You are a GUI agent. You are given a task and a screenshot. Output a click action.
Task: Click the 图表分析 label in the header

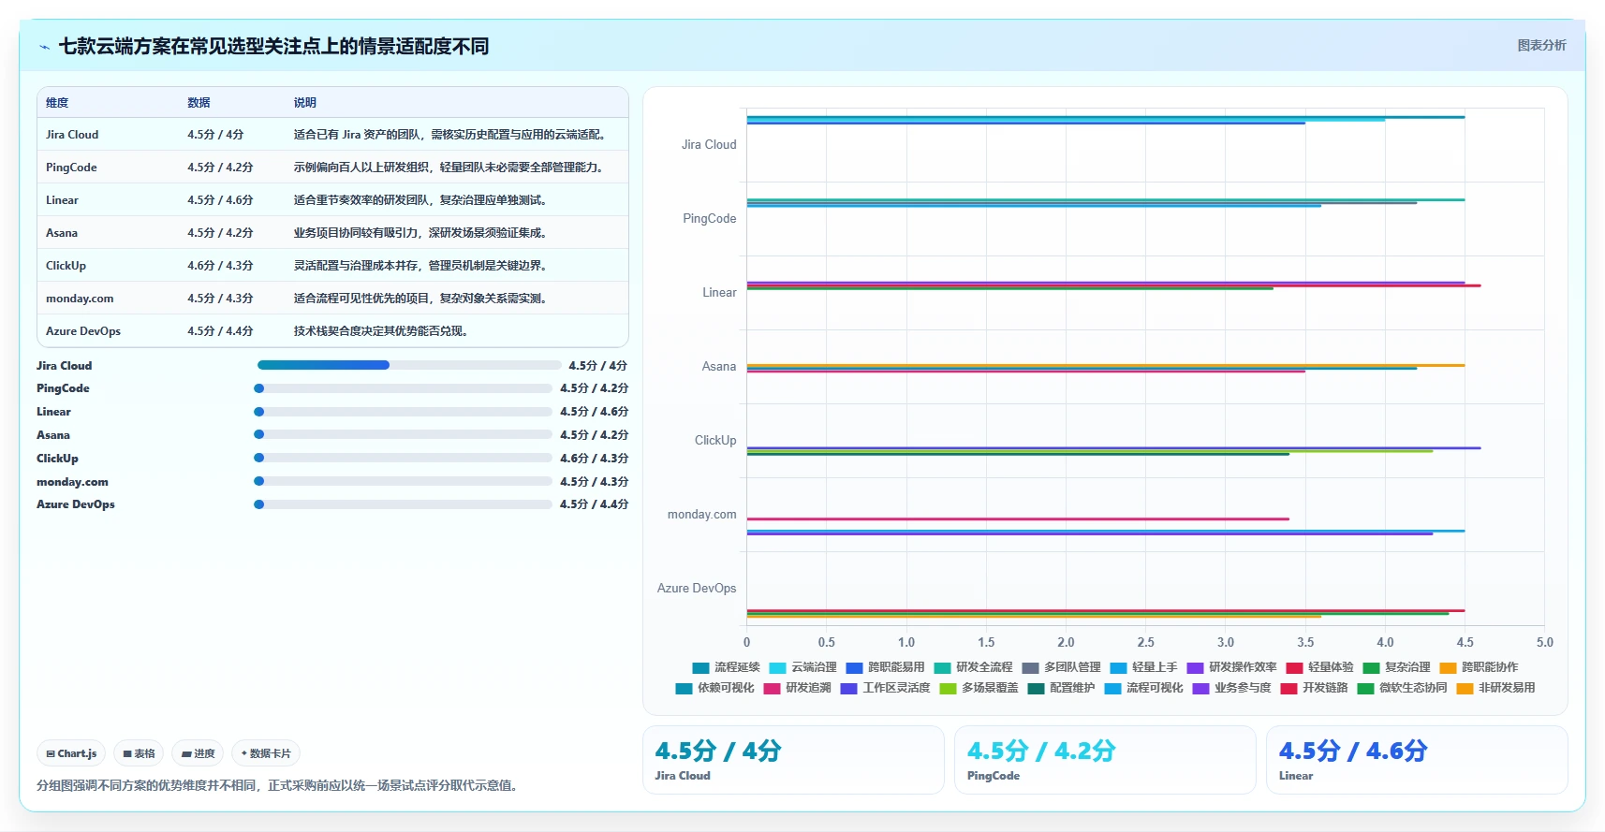1541,45
